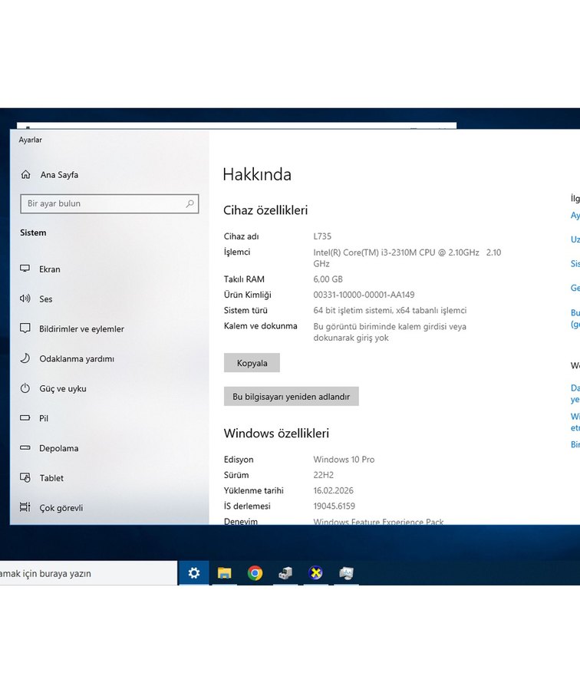
Task: Click the taskbar search box
Action: tap(88, 573)
